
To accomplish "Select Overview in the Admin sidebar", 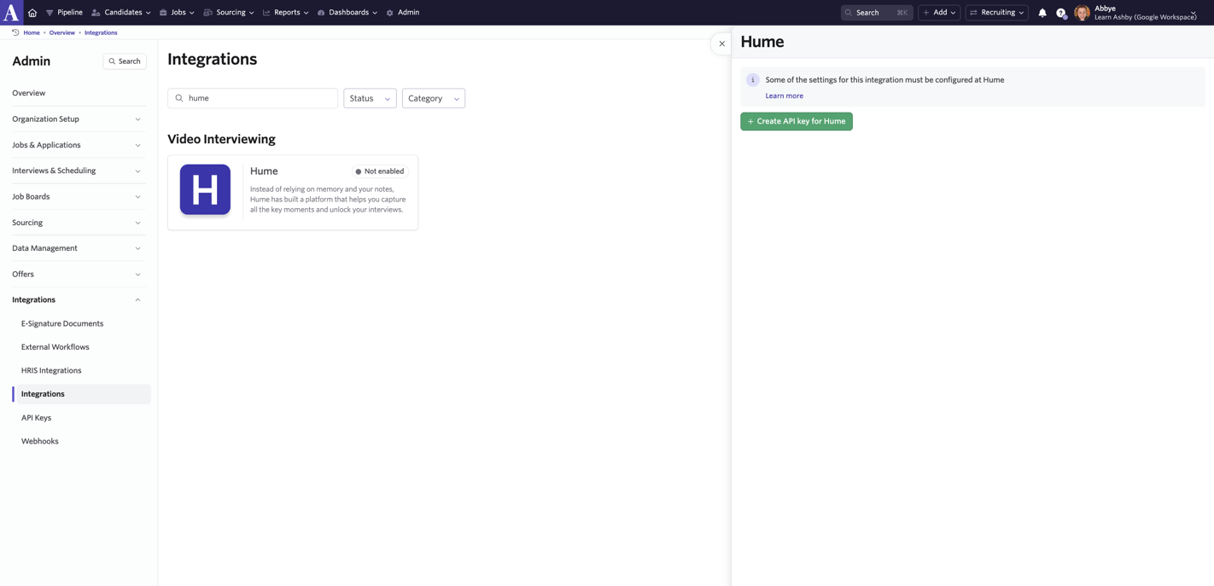I will [x=77, y=93].
